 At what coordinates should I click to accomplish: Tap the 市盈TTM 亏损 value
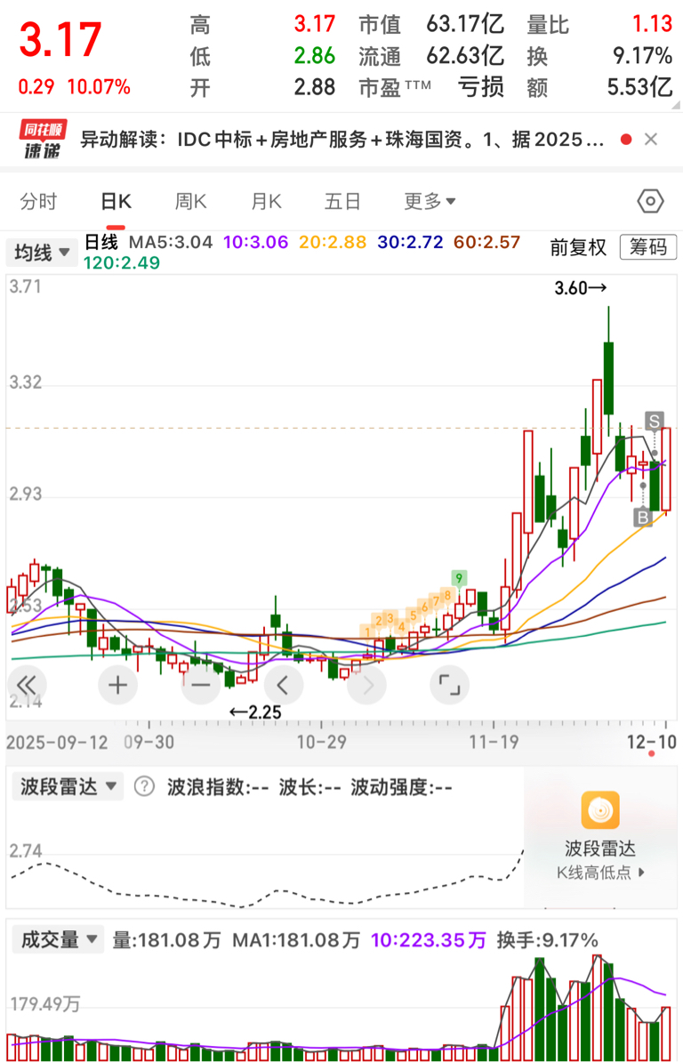[x=480, y=86]
